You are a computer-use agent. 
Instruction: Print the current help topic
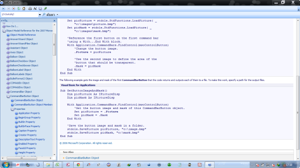(x=30, y=9)
